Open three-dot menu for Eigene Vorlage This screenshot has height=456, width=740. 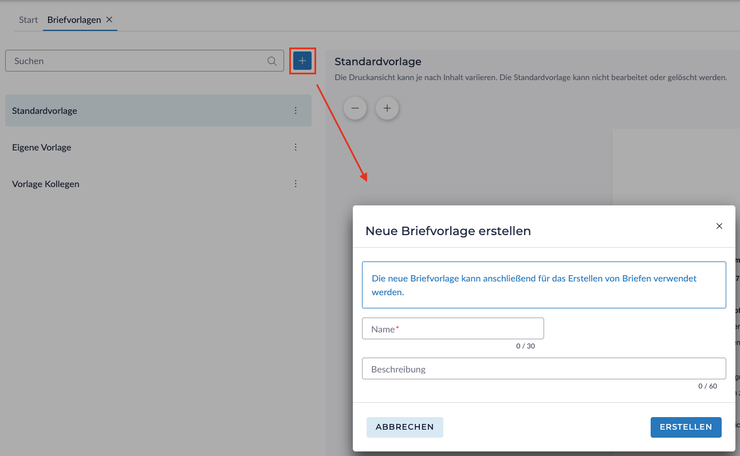tap(296, 147)
